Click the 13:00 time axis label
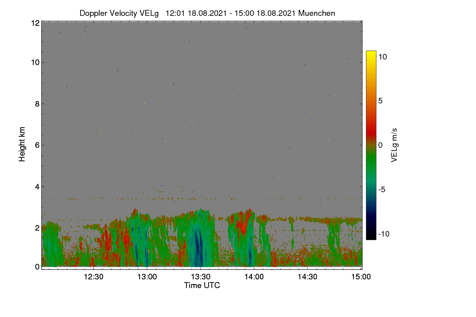This screenshot has width=476, height=317. 147,277
